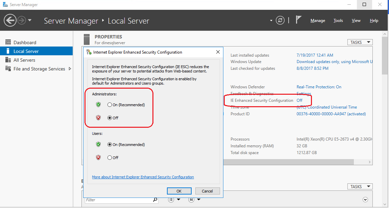Click the main vertical scrollbar down arrow
389x208 pixels.
tap(385, 204)
